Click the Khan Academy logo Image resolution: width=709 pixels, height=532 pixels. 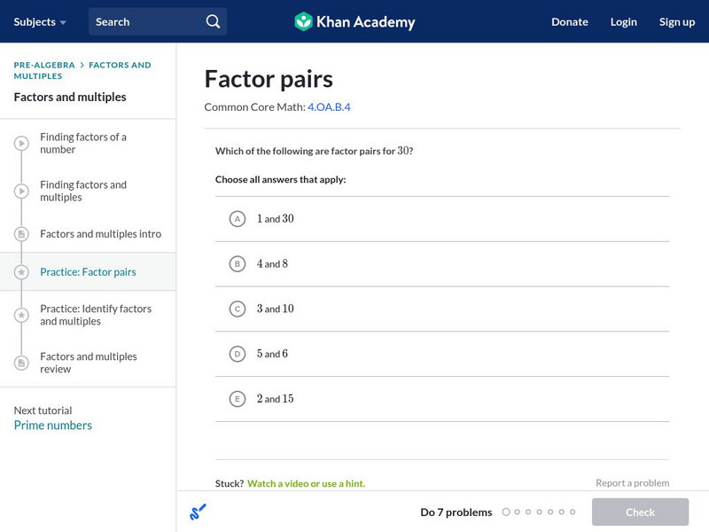(x=354, y=21)
